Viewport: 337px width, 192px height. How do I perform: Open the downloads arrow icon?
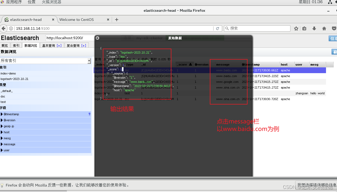click(x=314, y=28)
